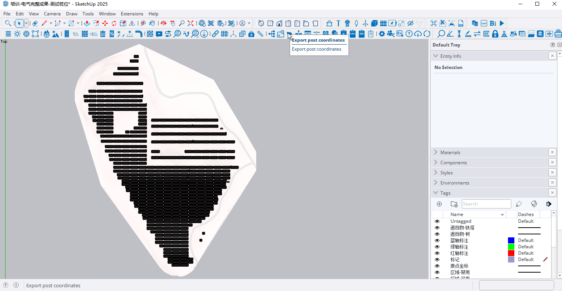Screen dimensions: 562x291
Task: Click the Loss toolbar icon
Action: coord(484,23)
